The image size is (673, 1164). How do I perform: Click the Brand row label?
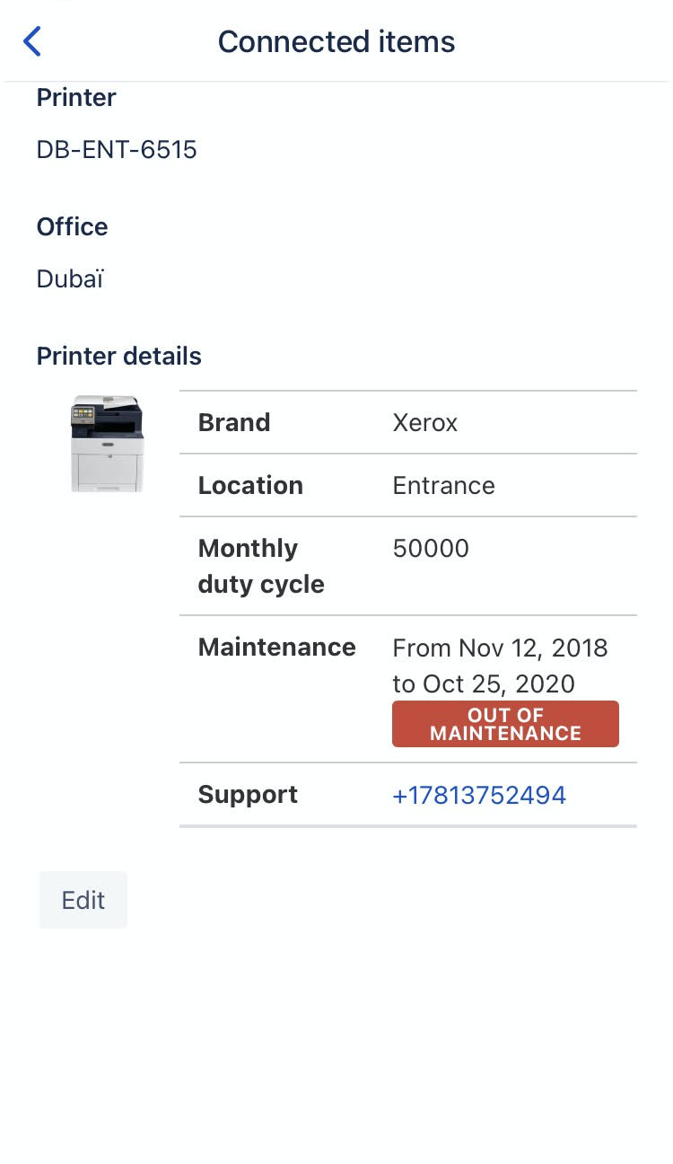[x=234, y=422]
